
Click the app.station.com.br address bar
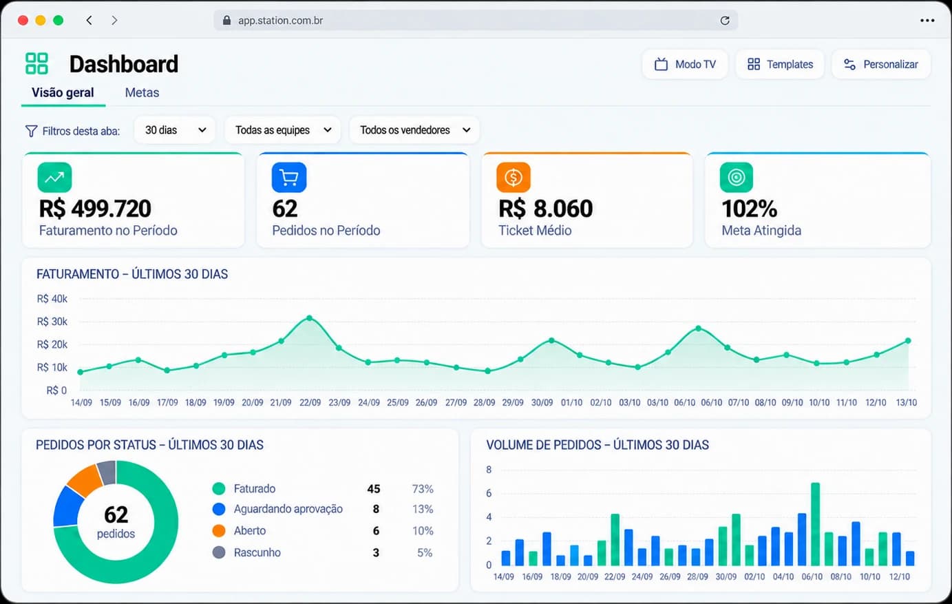[476, 21]
